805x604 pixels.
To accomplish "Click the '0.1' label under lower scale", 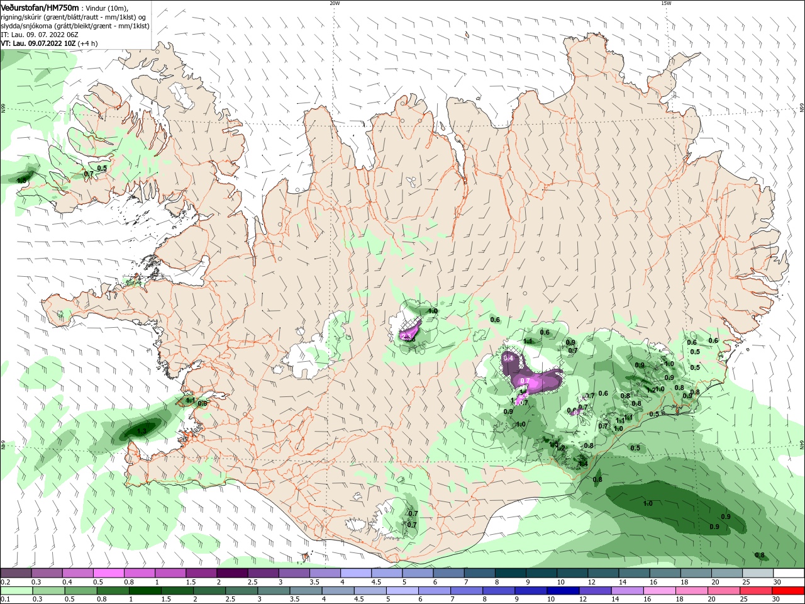I will point(5,600).
